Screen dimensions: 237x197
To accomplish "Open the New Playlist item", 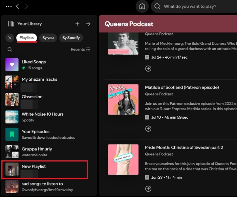I will pyautogui.click(x=48, y=169).
